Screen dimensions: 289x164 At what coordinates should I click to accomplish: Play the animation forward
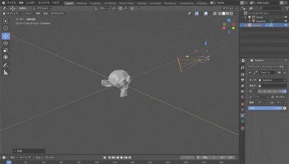[121, 158]
